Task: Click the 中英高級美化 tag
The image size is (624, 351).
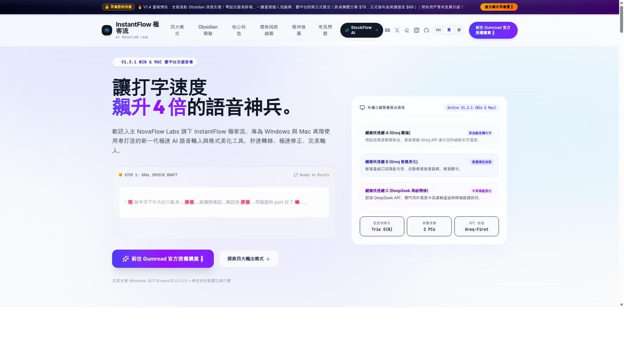Action: click(x=481, y=191)
